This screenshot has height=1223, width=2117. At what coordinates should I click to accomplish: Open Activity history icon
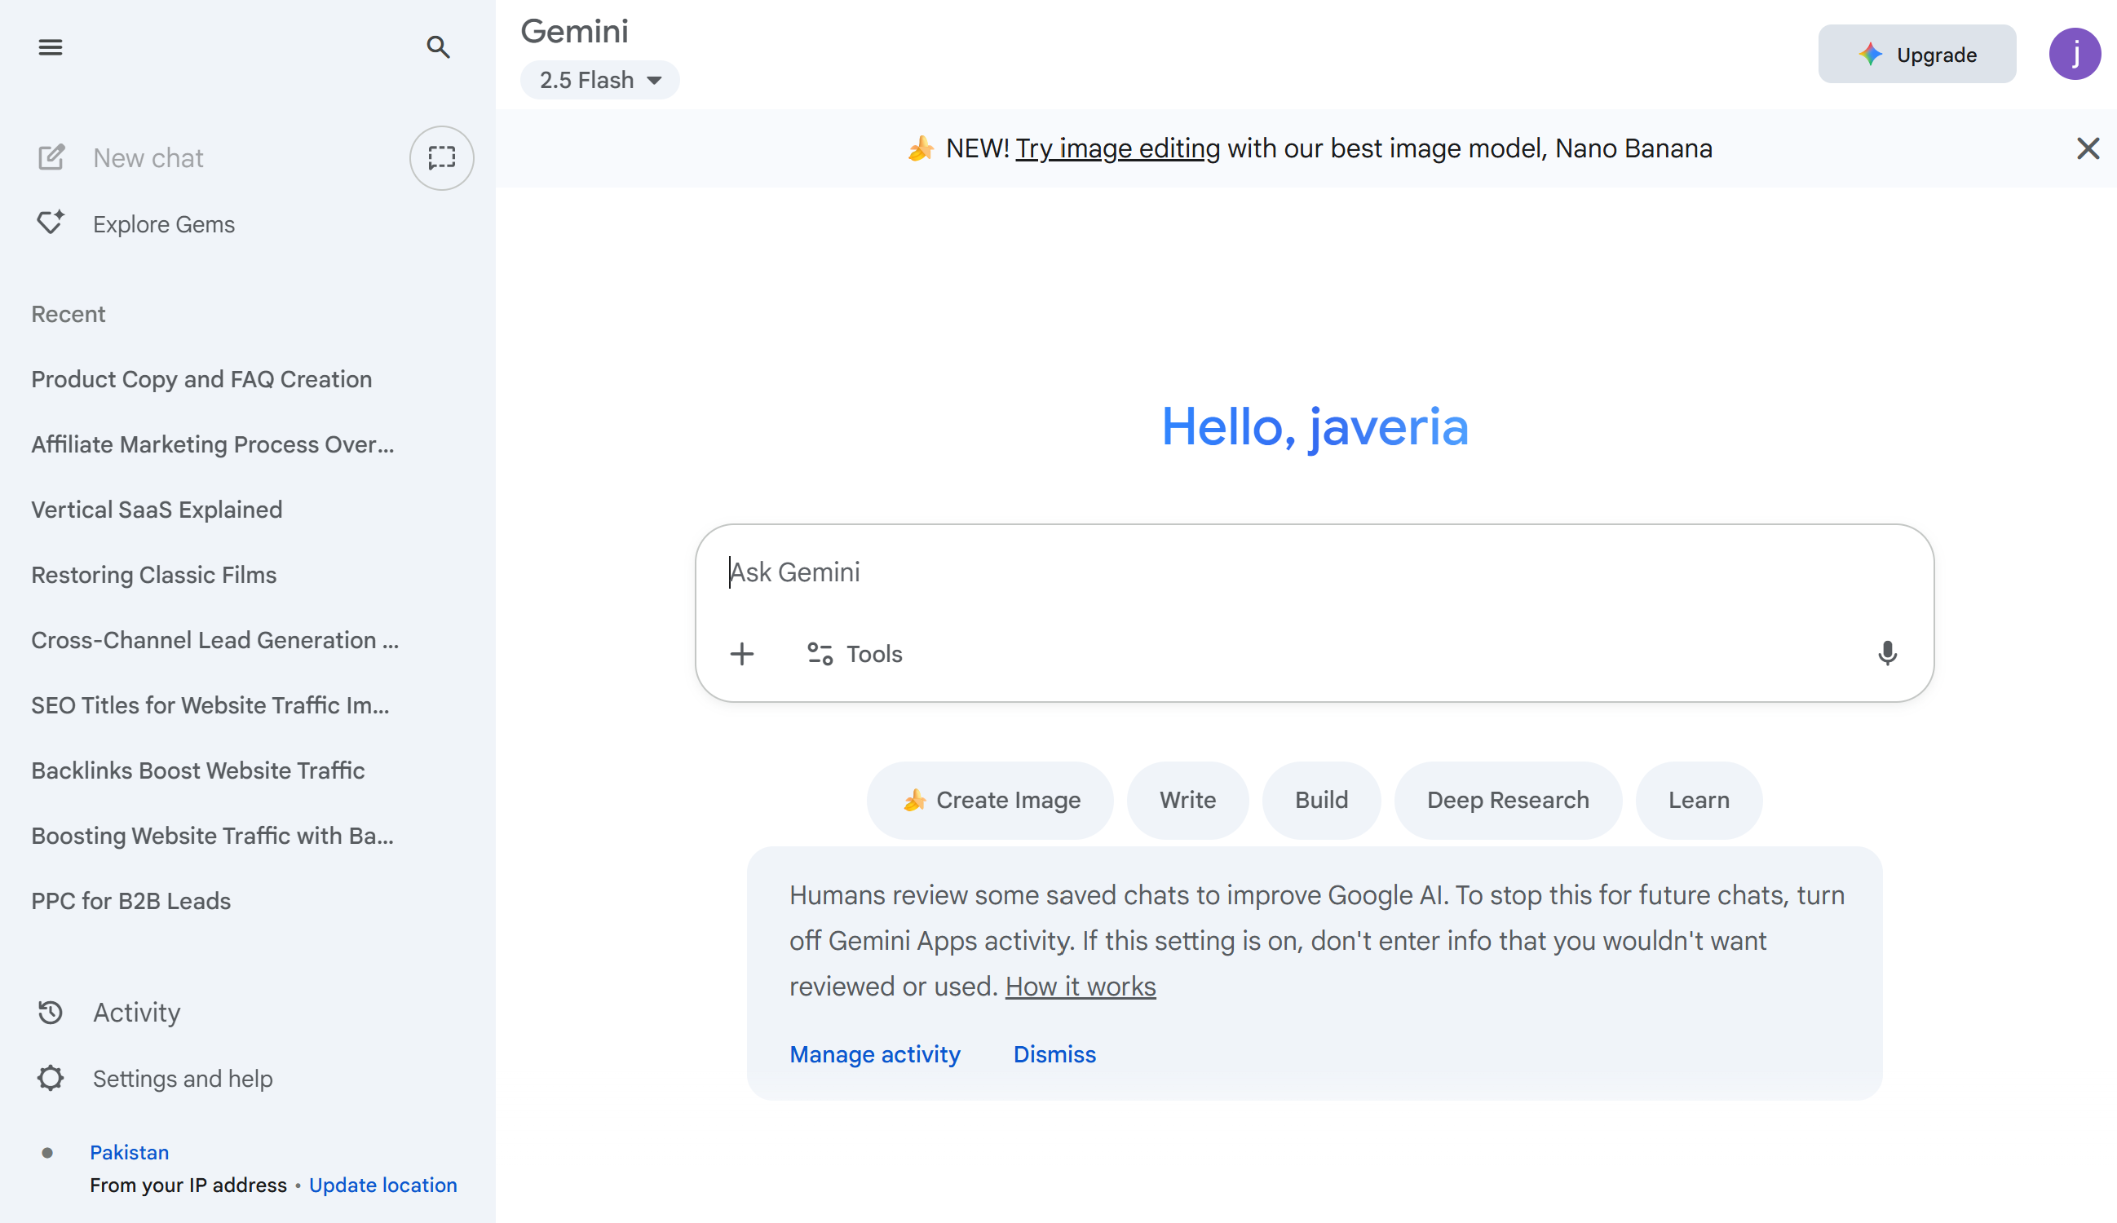(x=51, y=1012)
